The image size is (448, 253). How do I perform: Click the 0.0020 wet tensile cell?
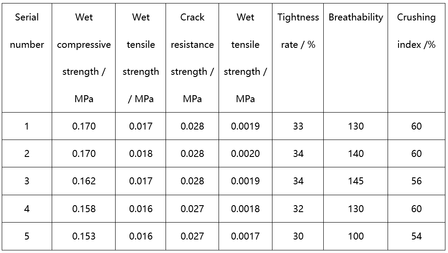click(x=246, y=154)
